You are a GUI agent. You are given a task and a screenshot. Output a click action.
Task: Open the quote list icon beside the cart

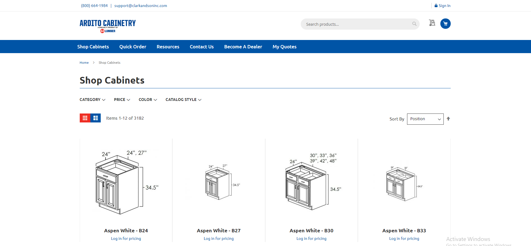click(x=432, y=23)
